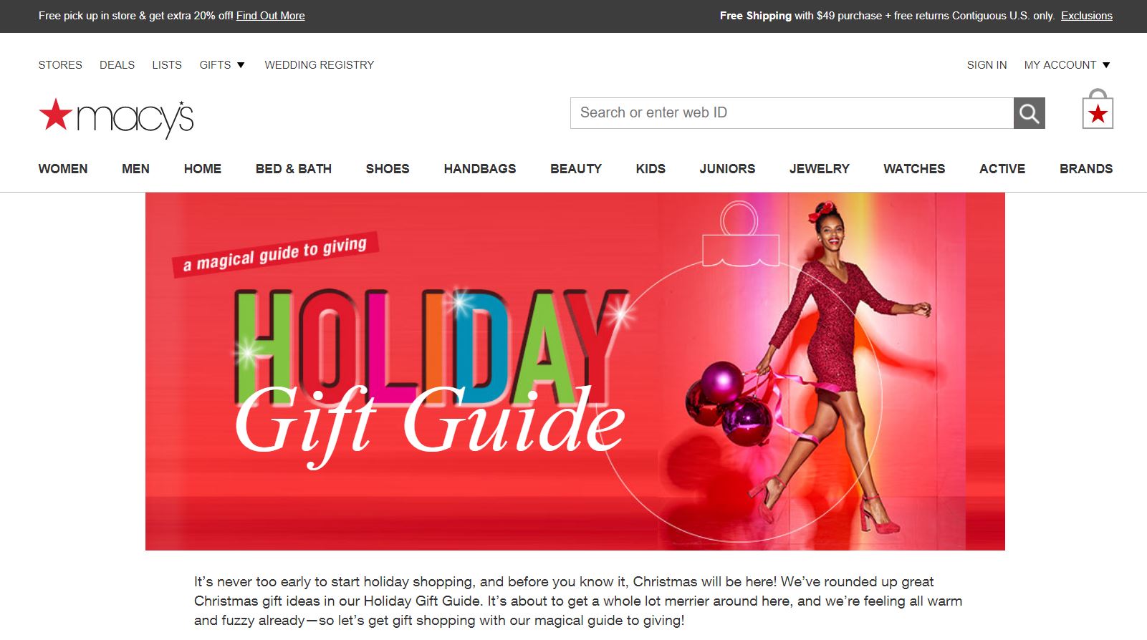Click the Search or enter web ID field
The image size is (1147, 640).
pyautogui.click(x=792, y=113)
